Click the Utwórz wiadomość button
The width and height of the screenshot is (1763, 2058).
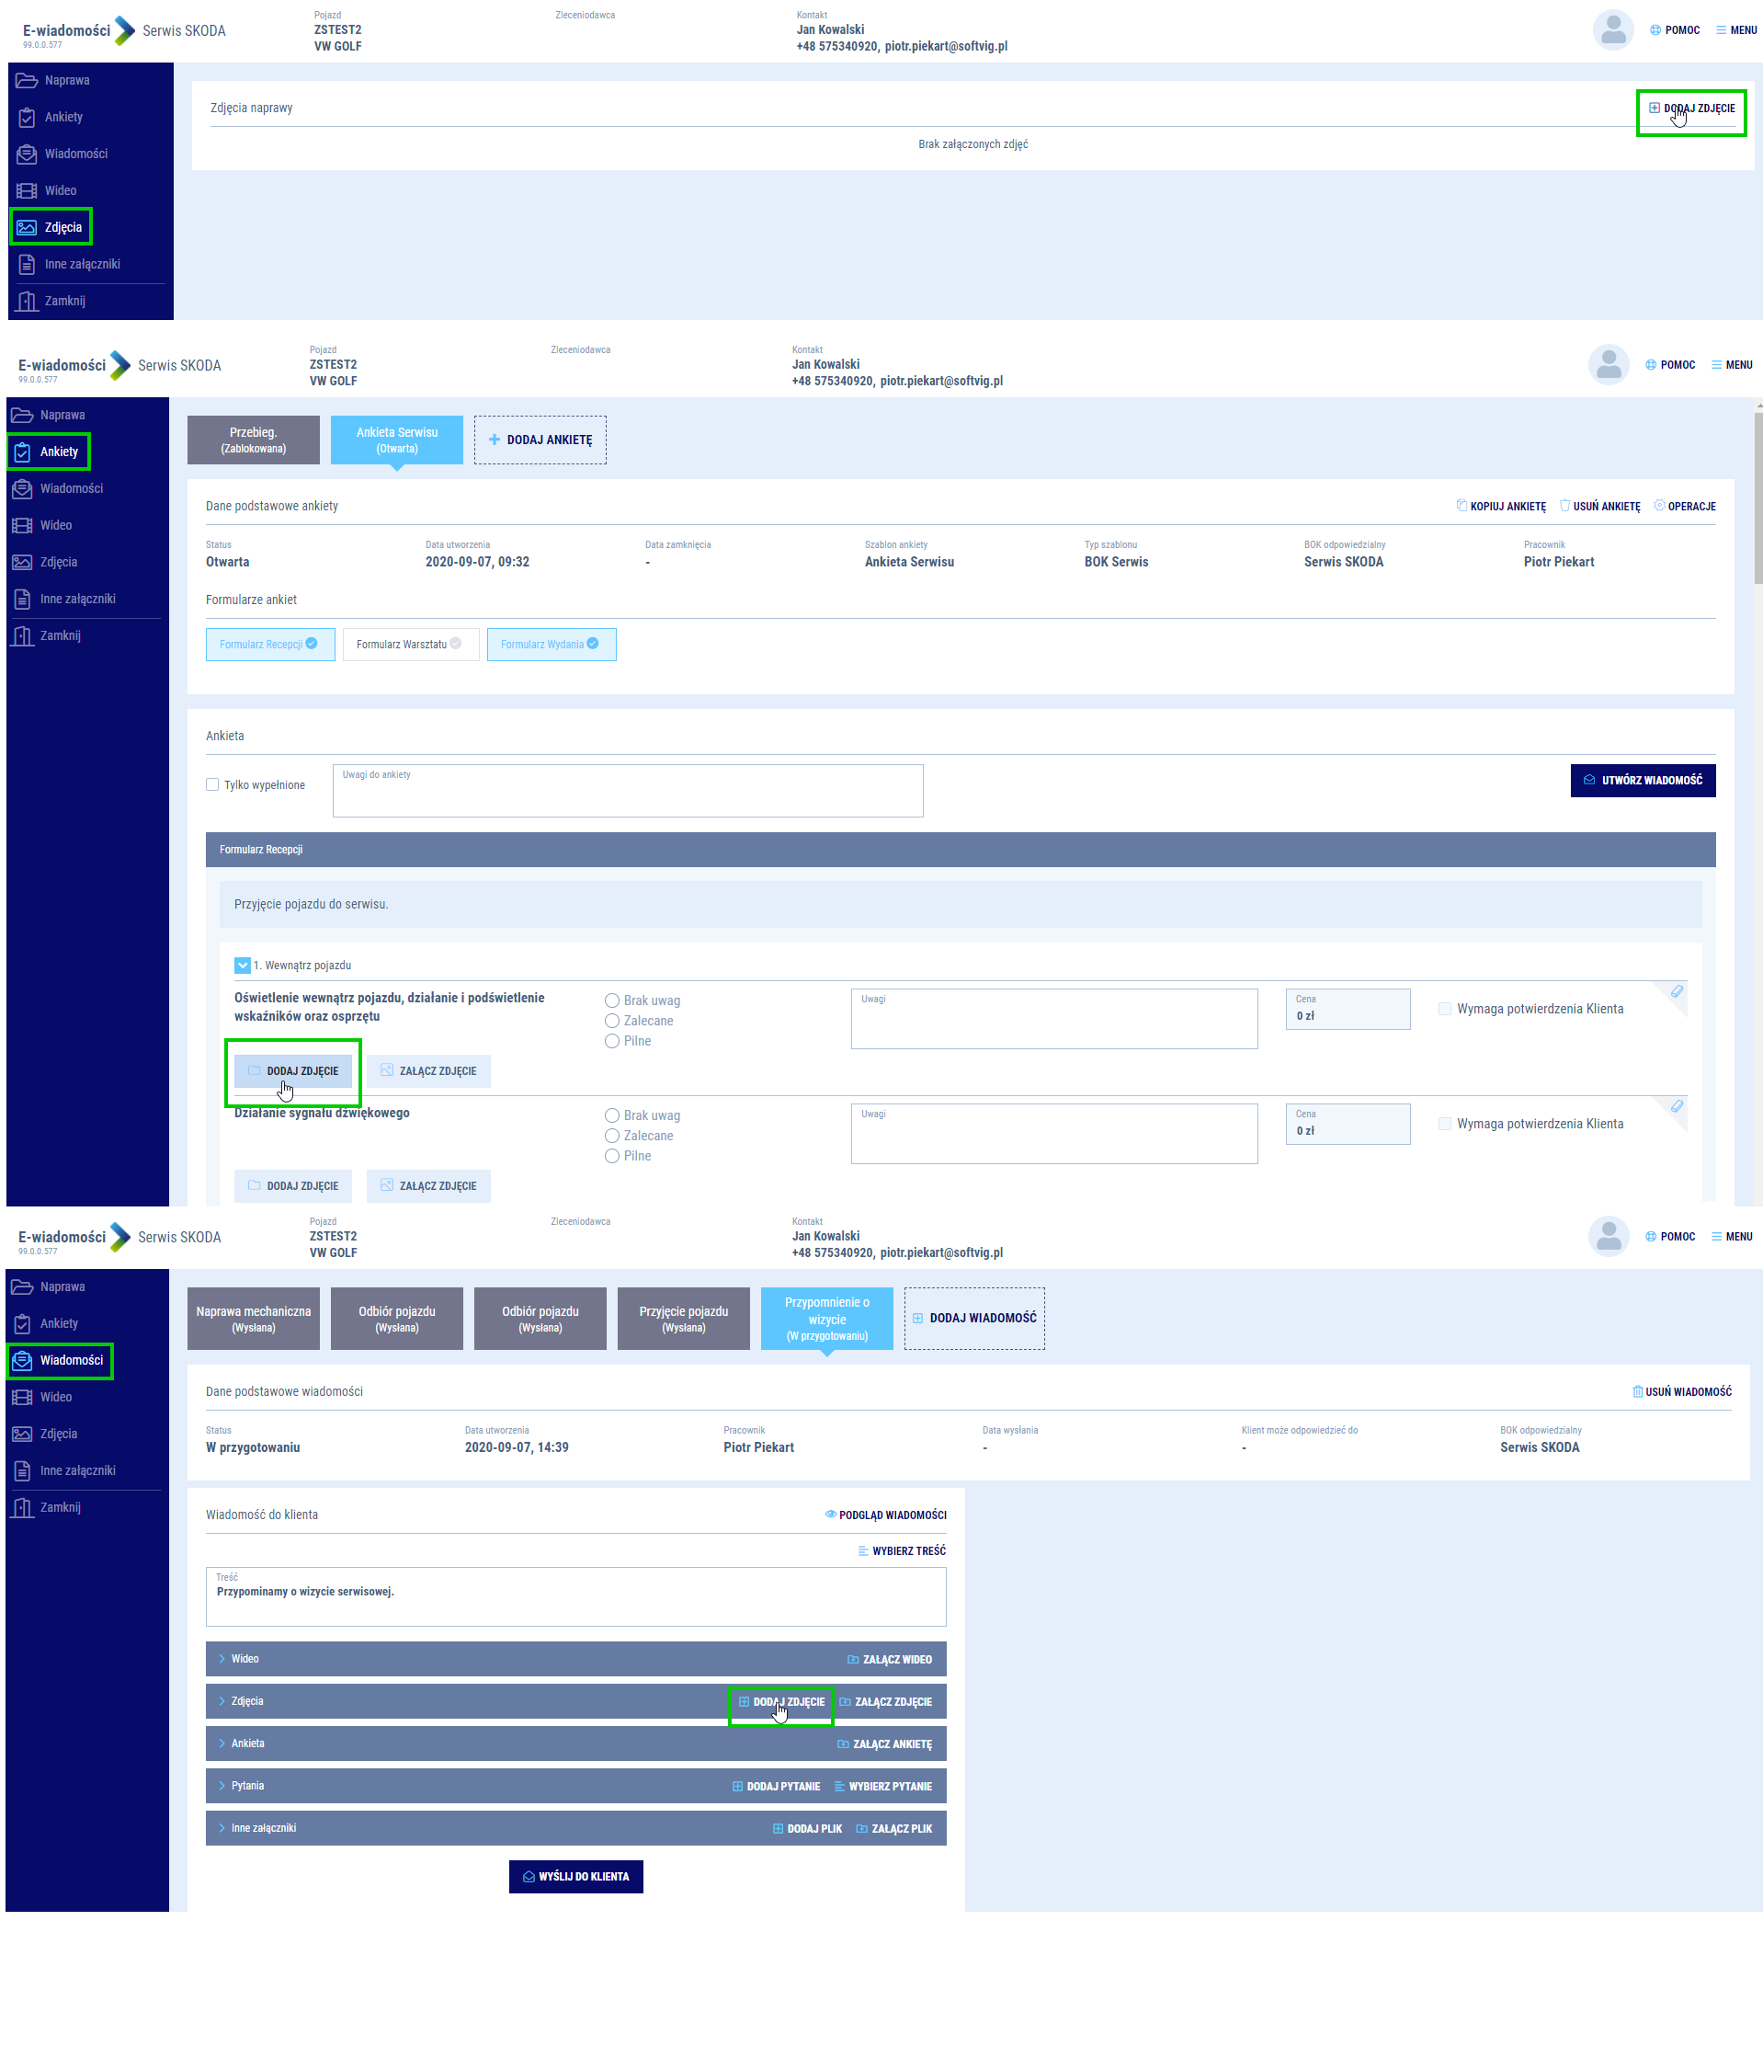(x=1642, y=781)
